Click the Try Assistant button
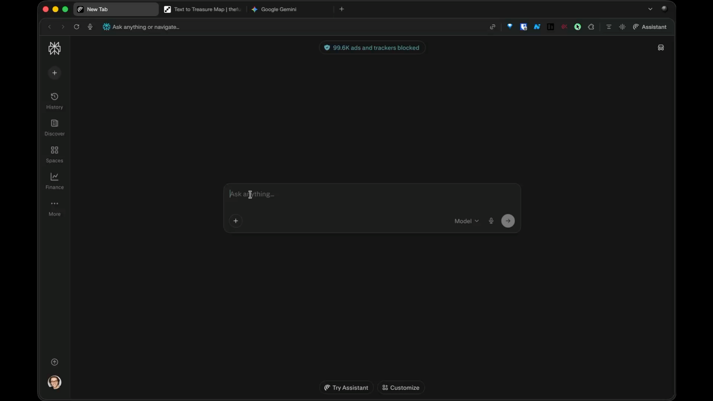 [346, 388]
